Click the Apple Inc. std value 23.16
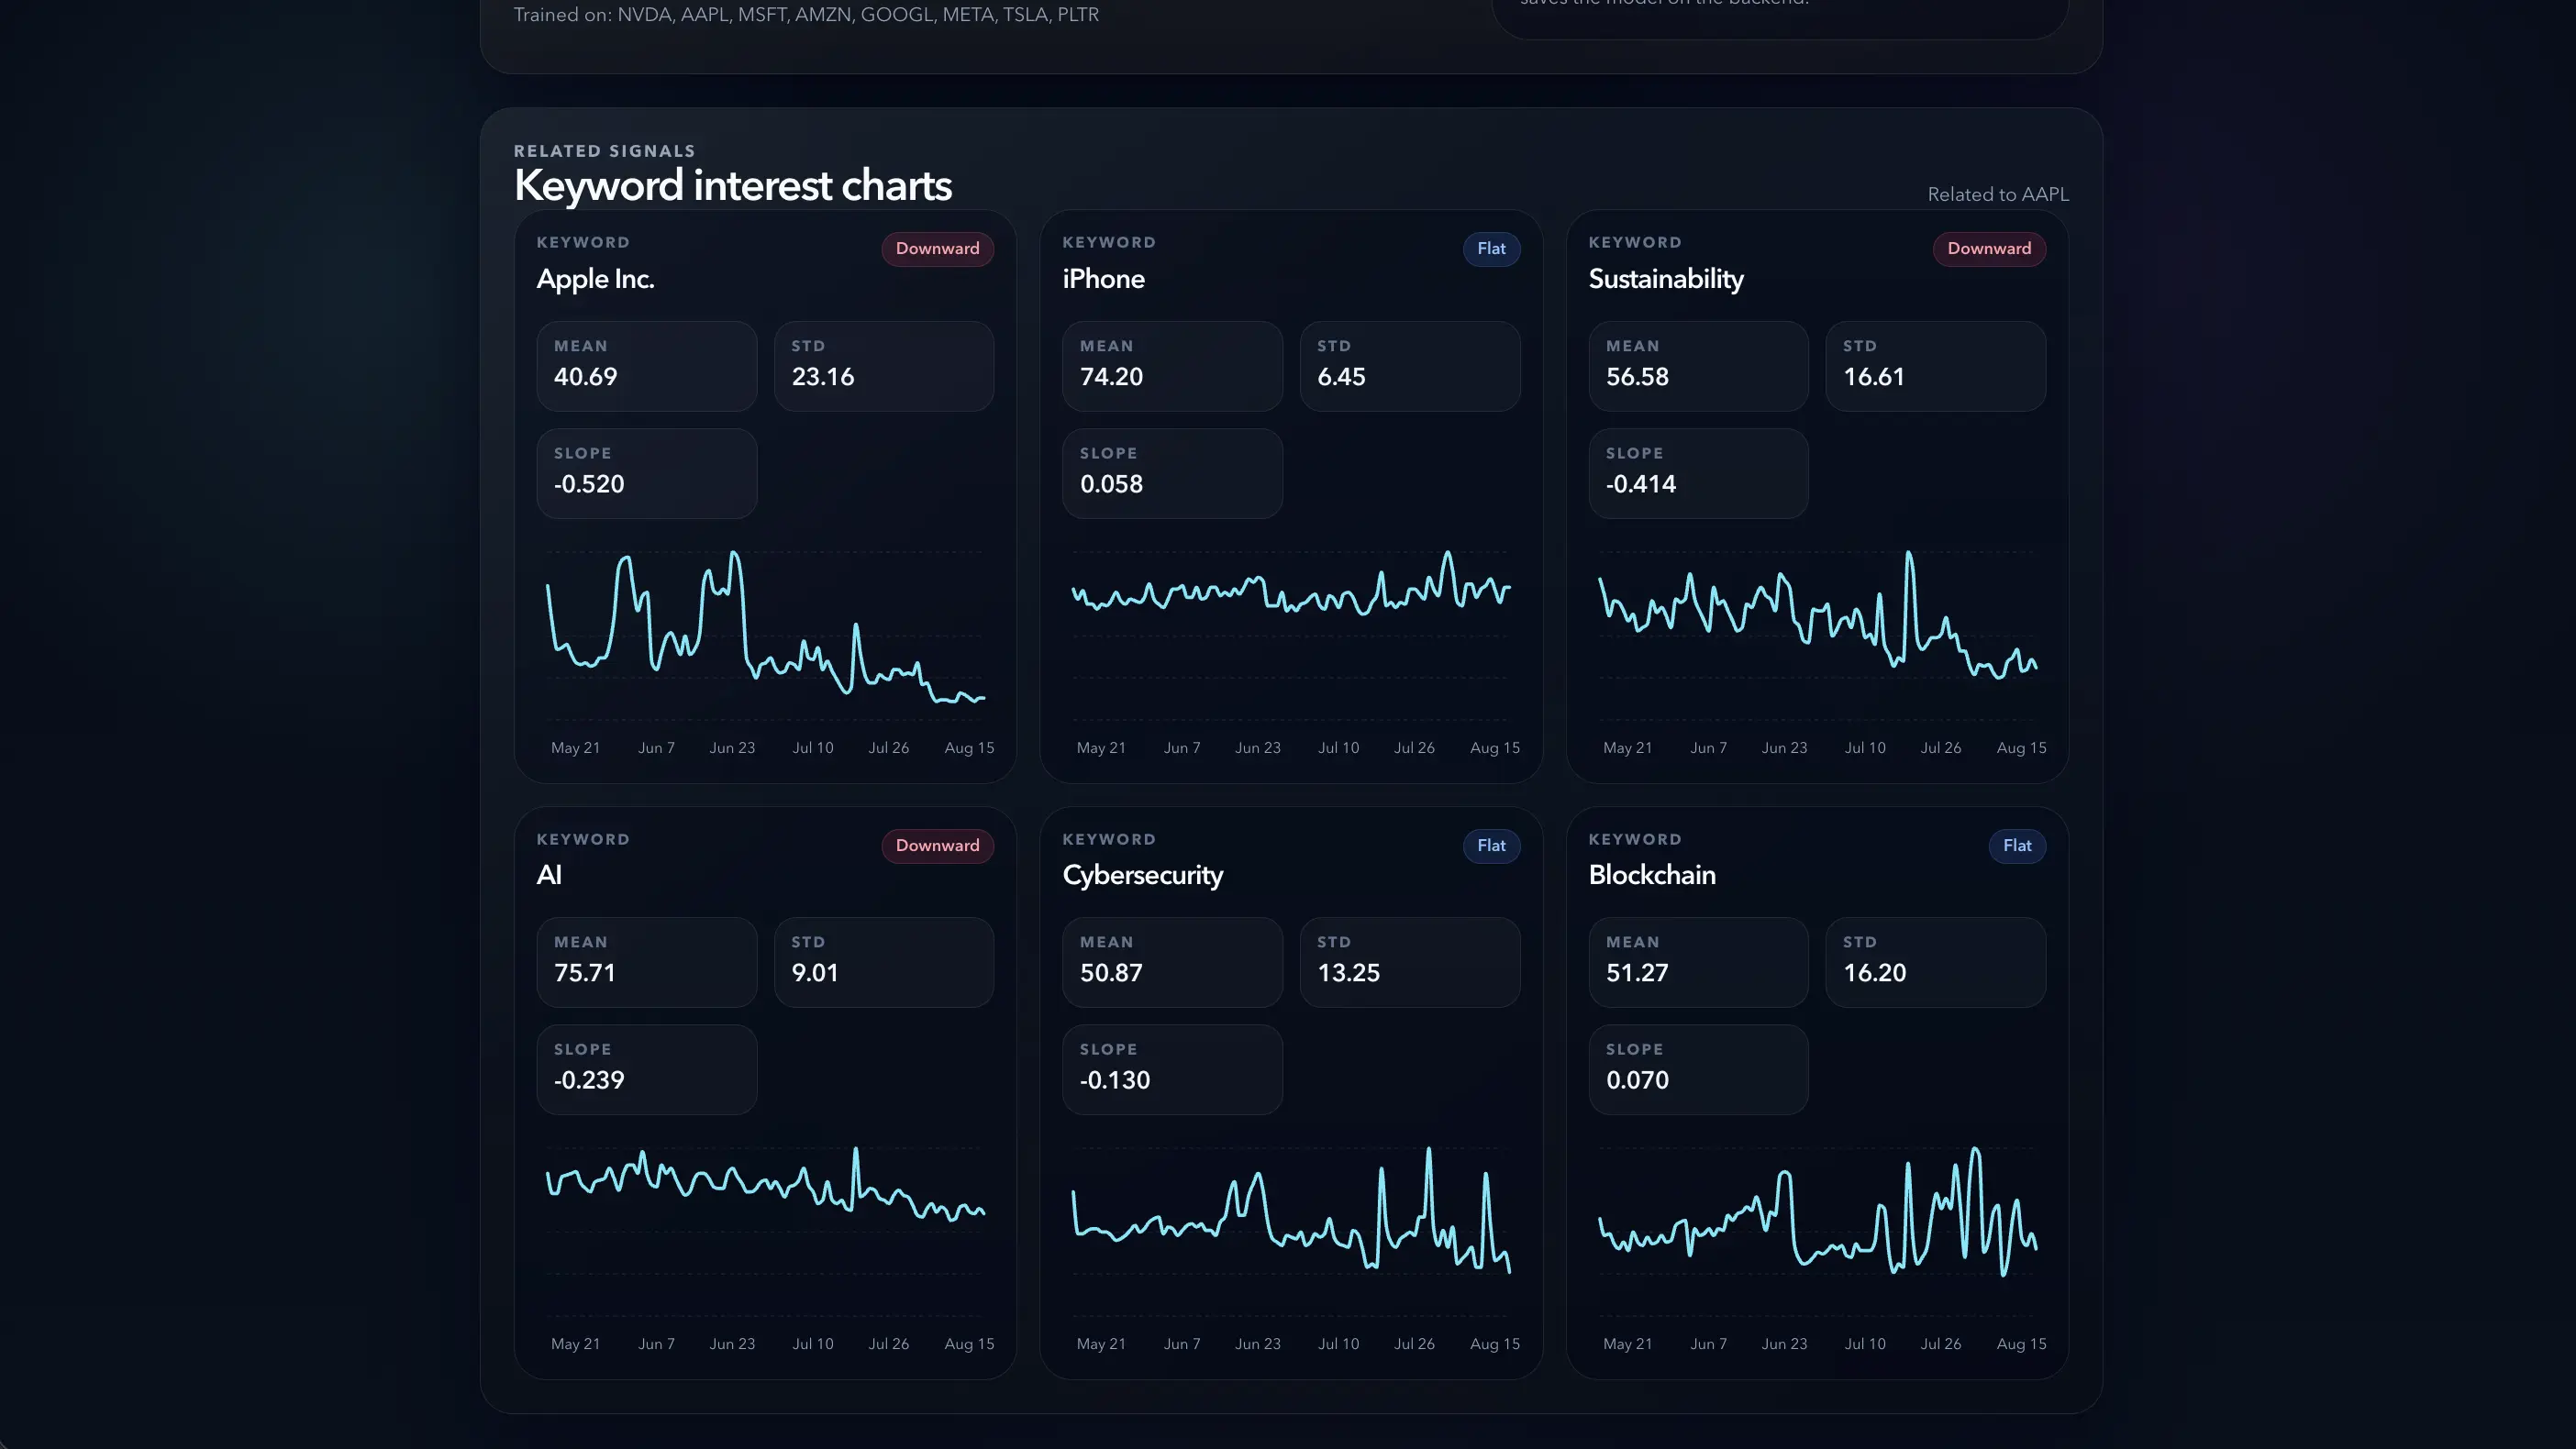Image resolution: width=2576 pixels, height=1449 pixels. point(823,377)
